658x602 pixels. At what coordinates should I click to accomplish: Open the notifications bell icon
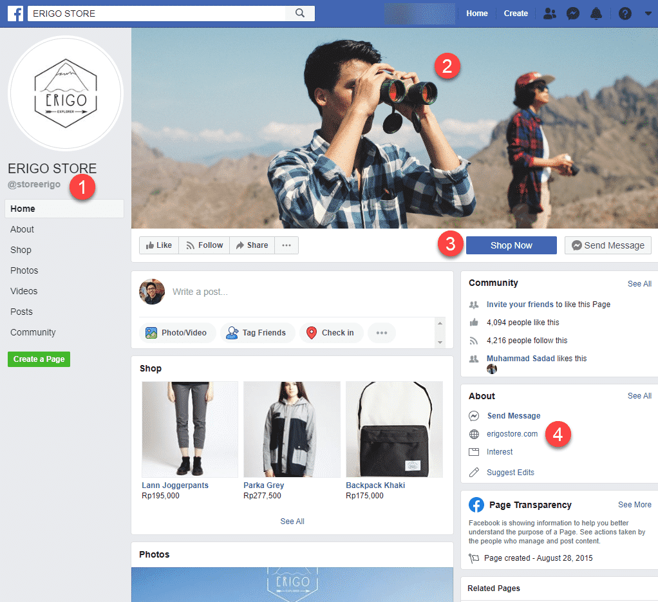[596, 14]
